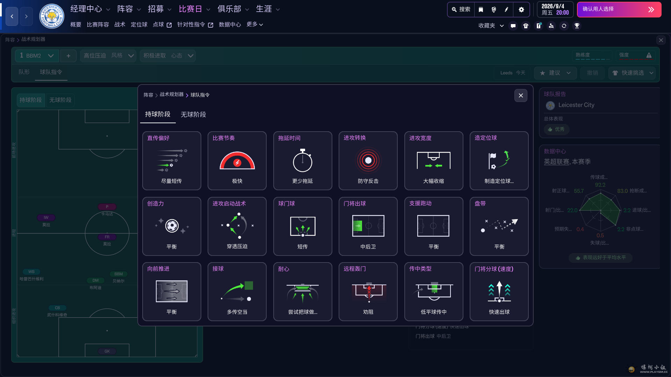
Task: Click the trophy icon in the favorites bar
Action: (x=577, y=26)
